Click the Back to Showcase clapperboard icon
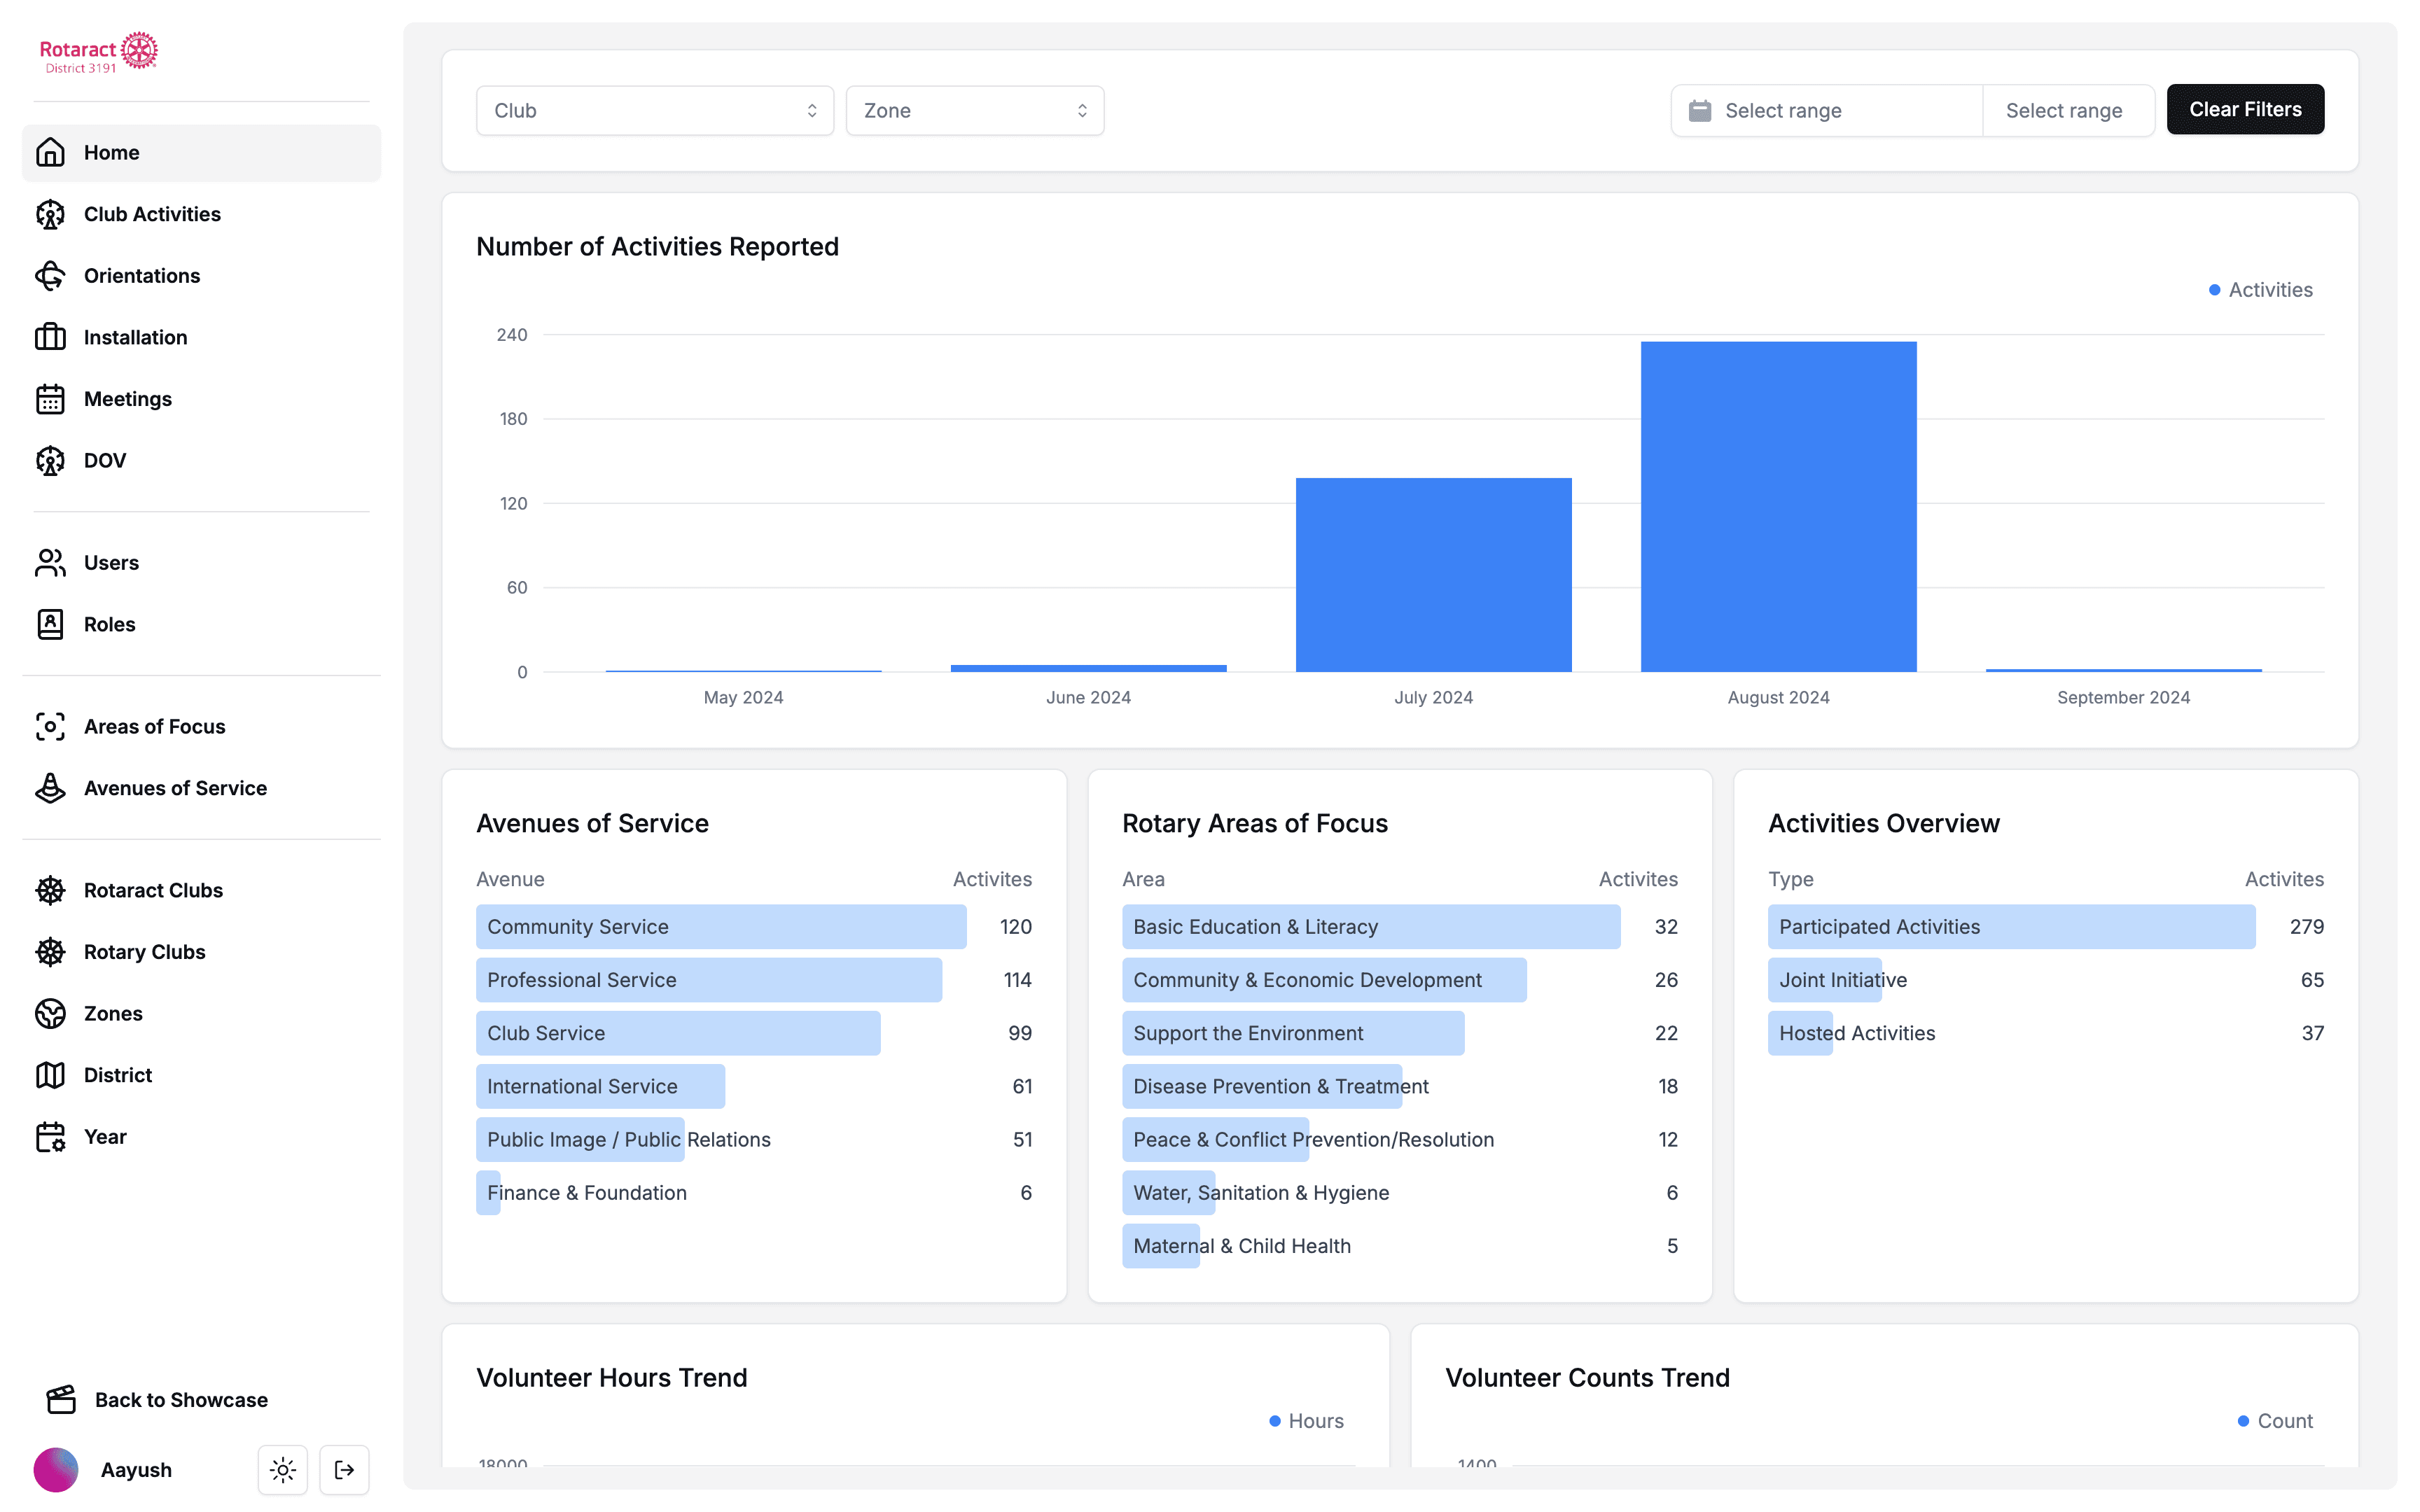The image size is (2420, 1512). pyautogui.click(x=61, y=1399)
